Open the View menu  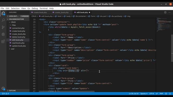[24, 8]
